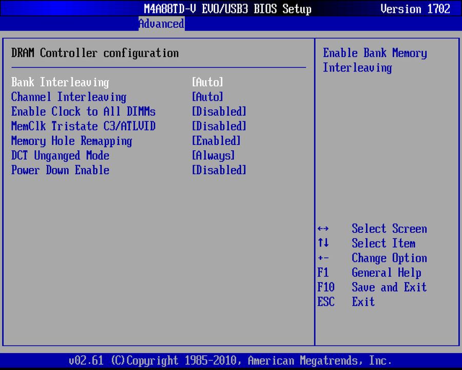Click the [Enabled] value of Memory Hole Remapping
Screen dimensions: 462x370
[x=216, y=141]
